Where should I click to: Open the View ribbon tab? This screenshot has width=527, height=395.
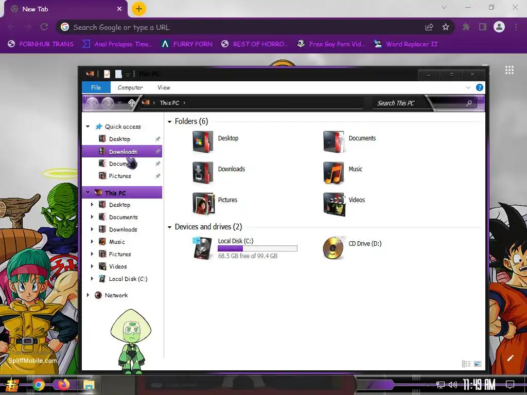[164, 87]
